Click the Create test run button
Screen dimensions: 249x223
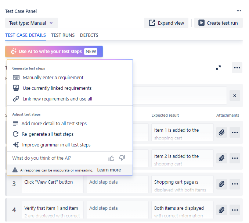pyautogui.click(x=218, y=23)
